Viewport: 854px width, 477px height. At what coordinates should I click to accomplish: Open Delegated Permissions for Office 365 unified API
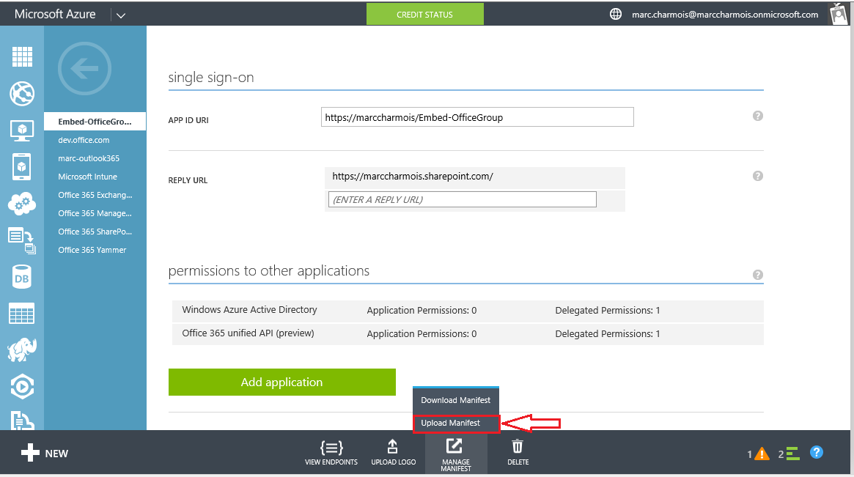[x=607, y=334]
